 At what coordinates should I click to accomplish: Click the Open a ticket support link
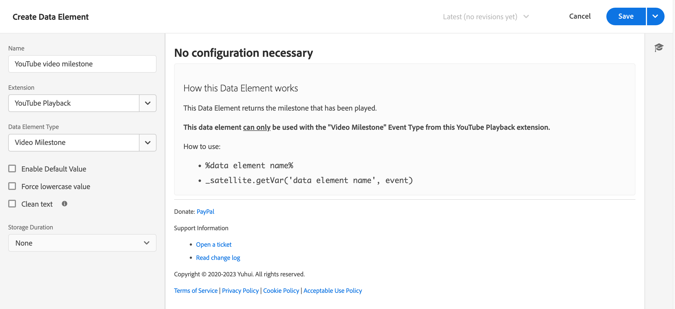coord(214,245)
